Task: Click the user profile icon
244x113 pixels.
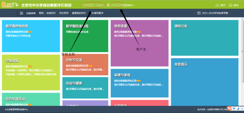Action: pos(108,5)
